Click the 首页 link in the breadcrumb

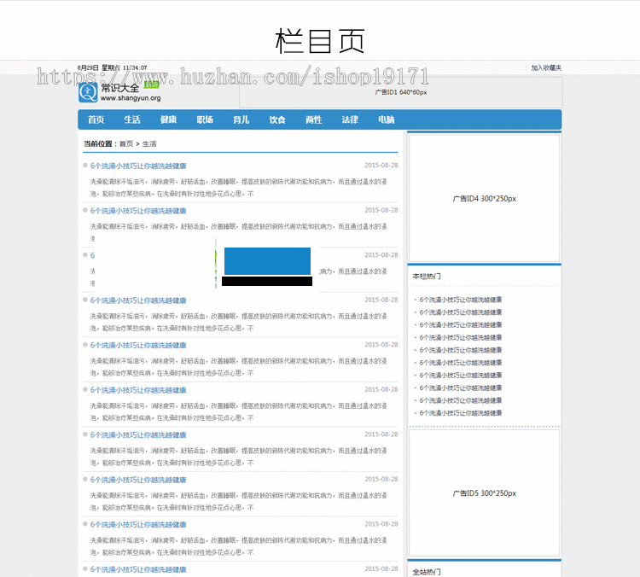tap(126, 143)
